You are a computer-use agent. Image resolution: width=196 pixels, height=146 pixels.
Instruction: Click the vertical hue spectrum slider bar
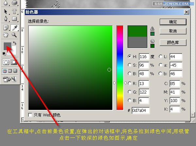pos(120,68)
